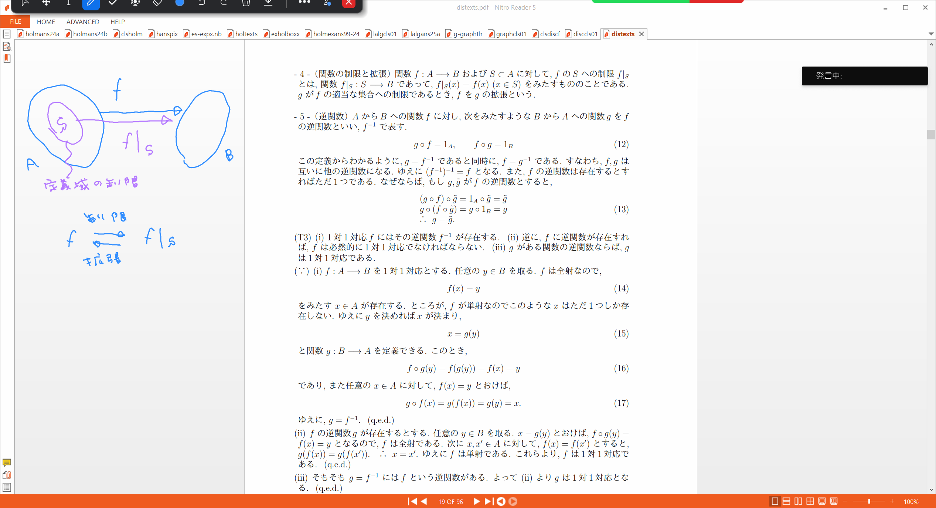The width and height of the screenshot is (936, 508).
Task: Open the Comments panel sidebar icon
Action: [7, 463]
